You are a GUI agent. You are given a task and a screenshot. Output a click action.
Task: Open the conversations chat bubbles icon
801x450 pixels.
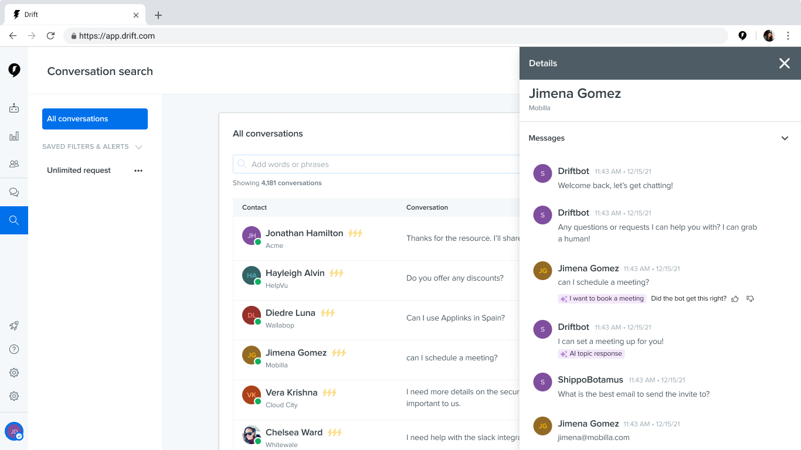click(x=14, y=192)
